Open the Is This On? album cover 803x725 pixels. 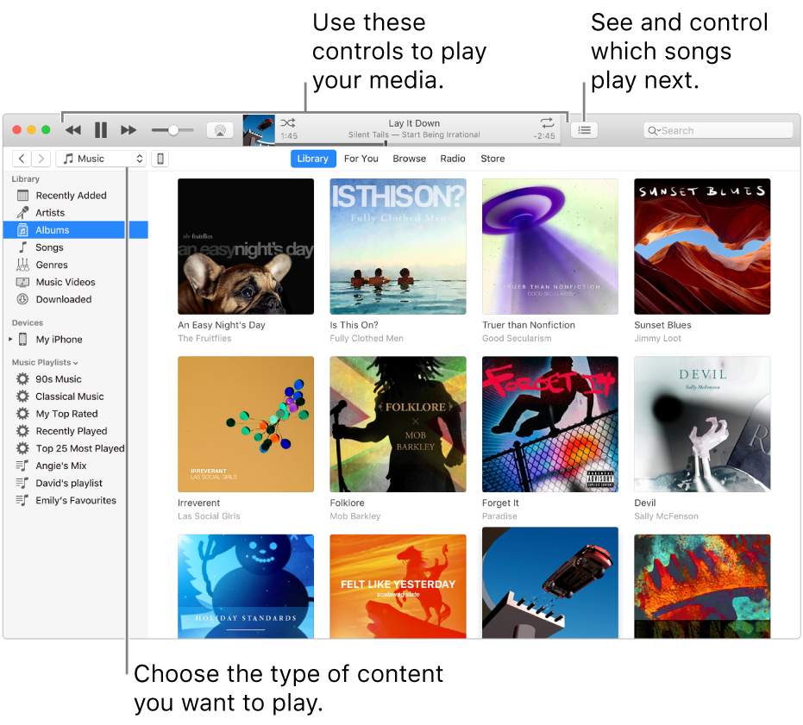point(398,247)
